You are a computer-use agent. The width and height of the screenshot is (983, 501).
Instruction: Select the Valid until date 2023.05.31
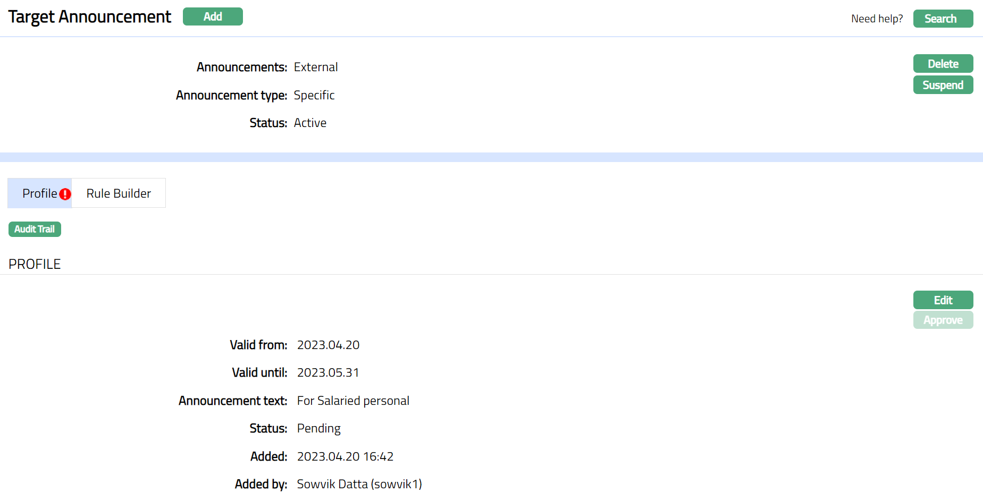pyautogui.click(x=328, y=372)
